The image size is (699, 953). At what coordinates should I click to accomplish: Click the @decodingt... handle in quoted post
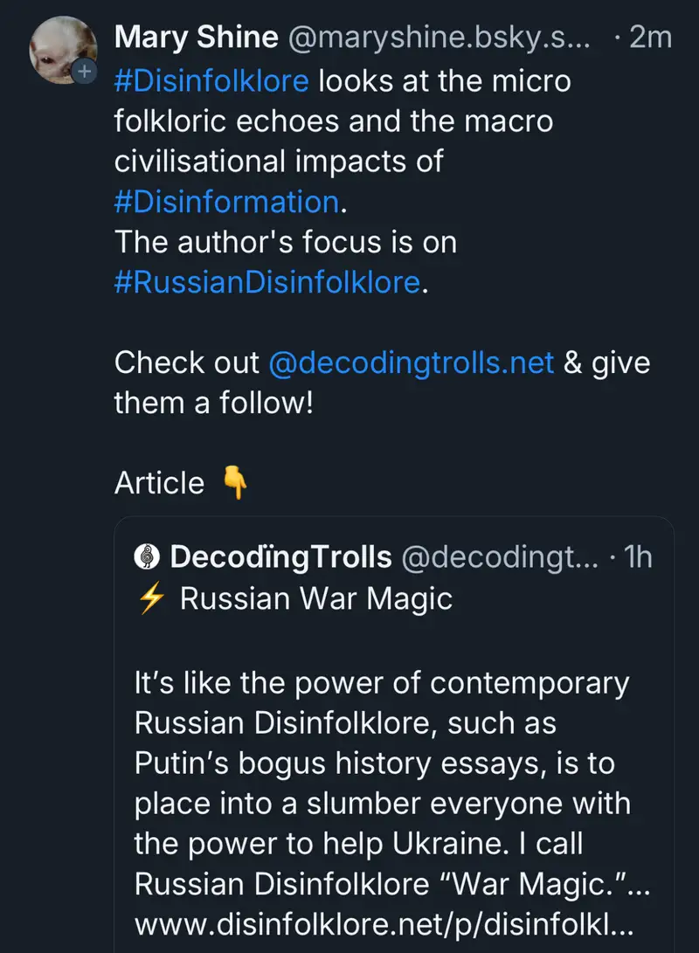499,557
